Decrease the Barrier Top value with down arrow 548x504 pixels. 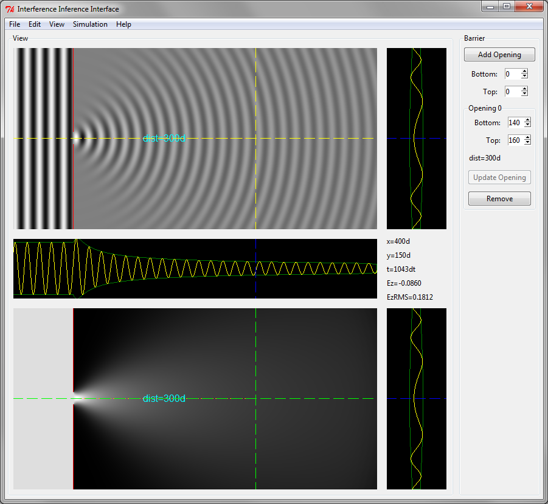525,94
